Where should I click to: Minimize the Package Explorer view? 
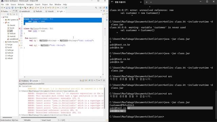click(14, 11)
